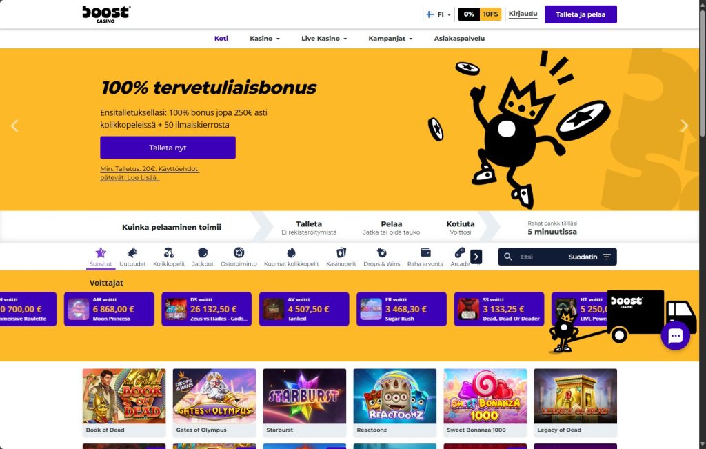Image resolution: width=706 pixels, height=449 pixels.
Task: Open the Kasinopelit cards icon
Action: point(341,252)
